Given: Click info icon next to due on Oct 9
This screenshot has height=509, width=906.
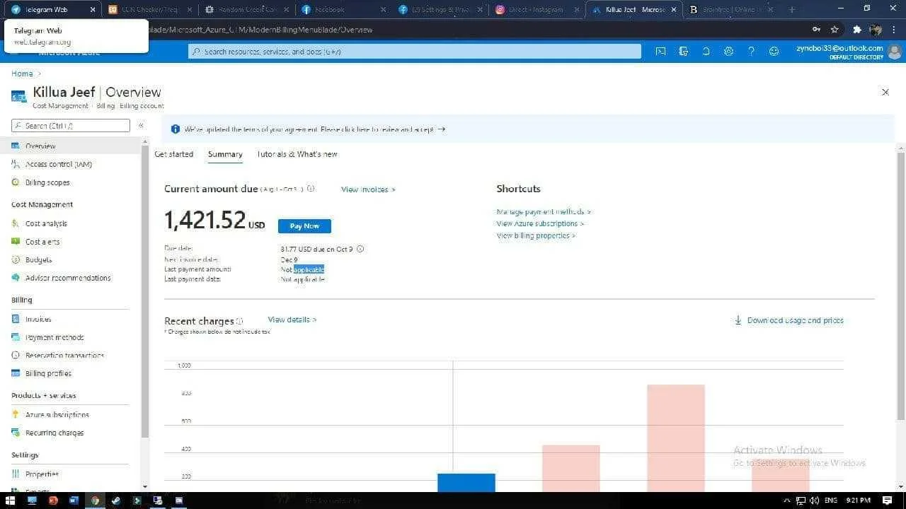Looking at the screenshot, I should point(360,249).
